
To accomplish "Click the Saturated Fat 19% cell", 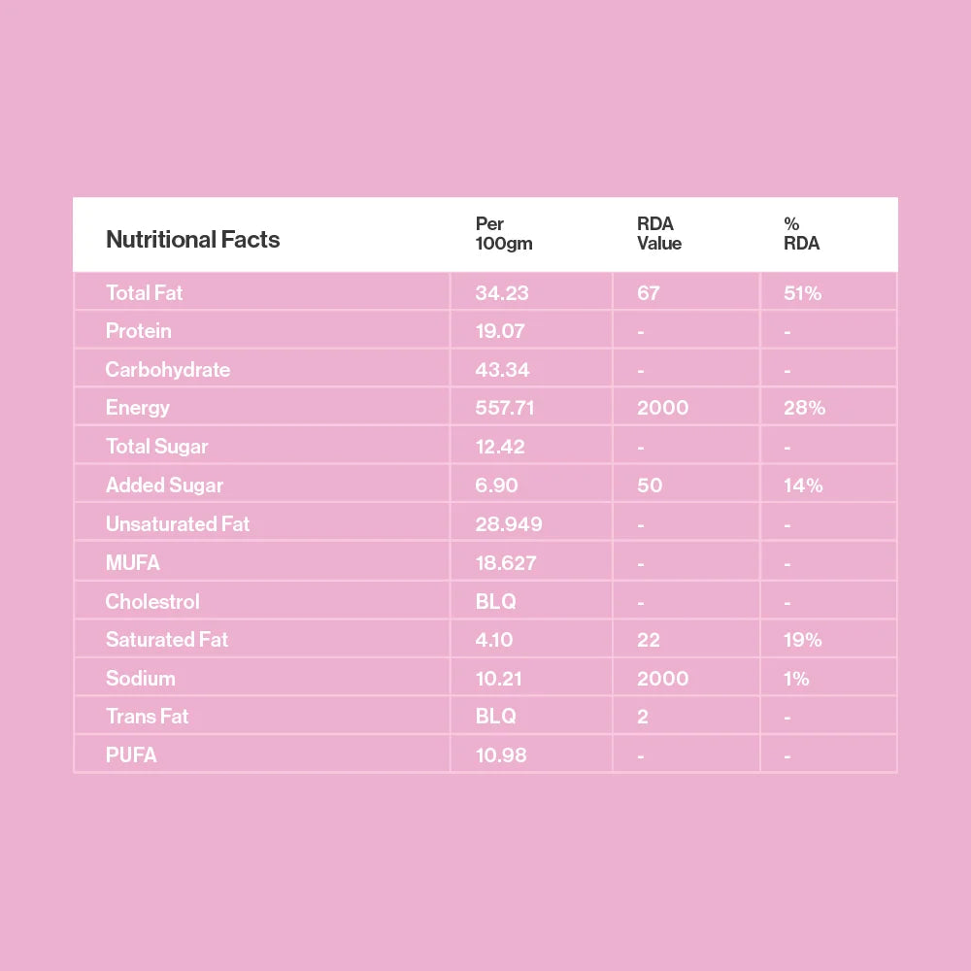I will coord(802,640).
